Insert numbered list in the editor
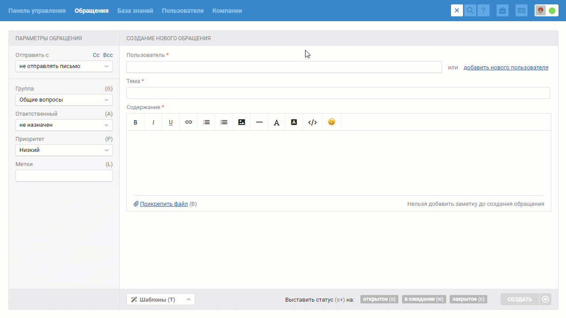Viewport: 566px width, 318px height. tap(206, 122)
